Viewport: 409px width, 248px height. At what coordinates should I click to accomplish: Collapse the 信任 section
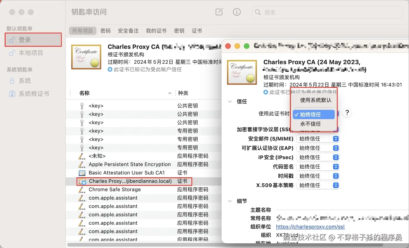tap(230, 101)
